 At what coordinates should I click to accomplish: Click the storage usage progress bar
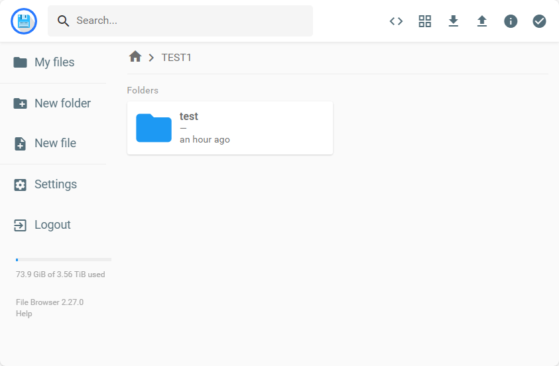point(64,260)
